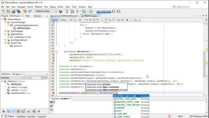This screenshot has height=118, width=209.
Task: Toggle Sort by Source in Navigator
Action: pyautogui.click(x=39, y=111)
